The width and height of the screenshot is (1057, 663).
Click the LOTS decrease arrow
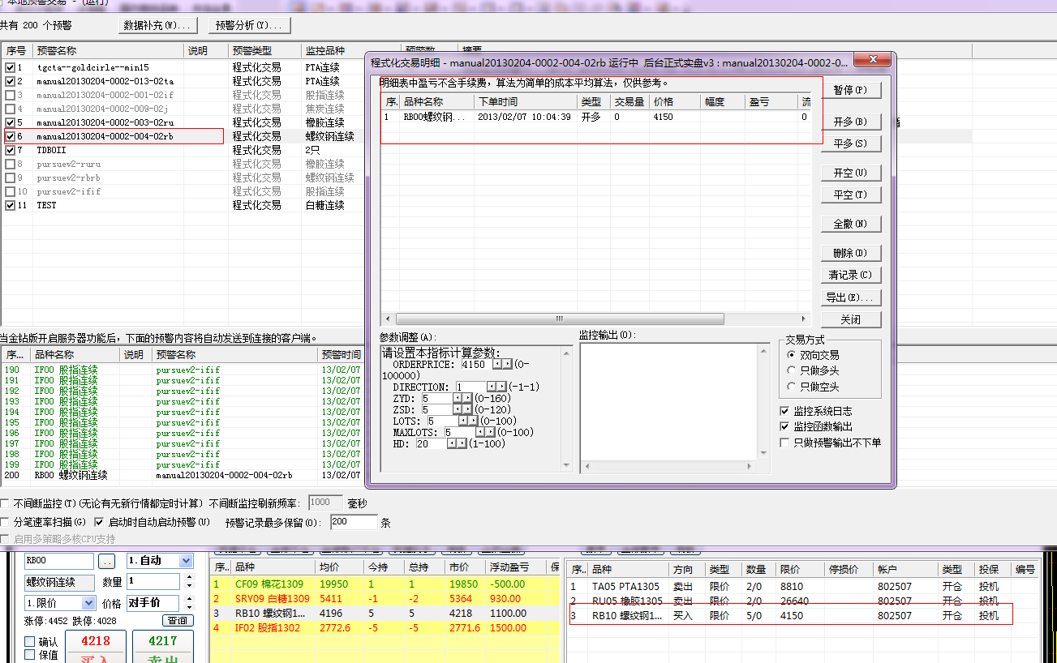click(x=463, y=421)
